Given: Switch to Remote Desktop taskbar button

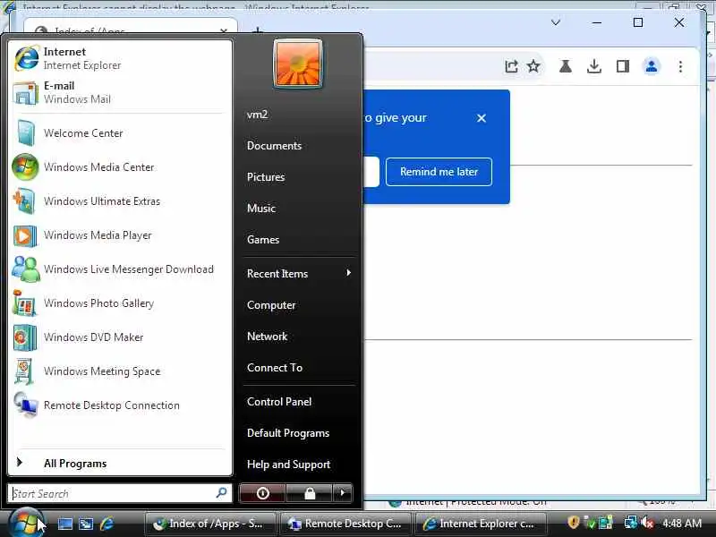Looking at the screenshot, I should (x=345, y=524).
